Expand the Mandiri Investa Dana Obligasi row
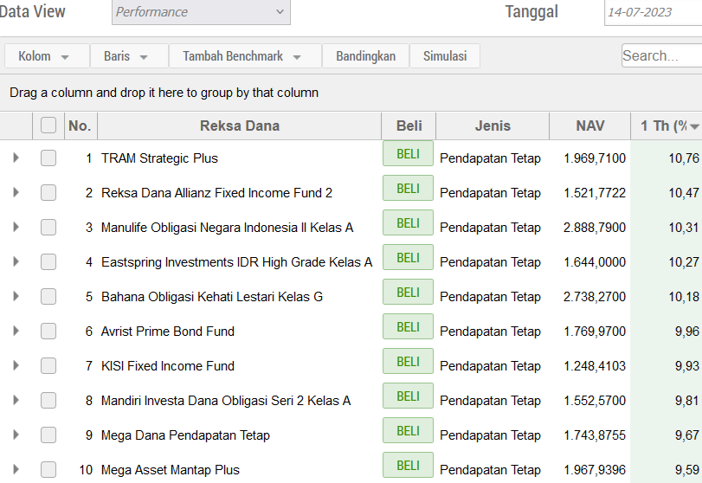 pos(16,400)
